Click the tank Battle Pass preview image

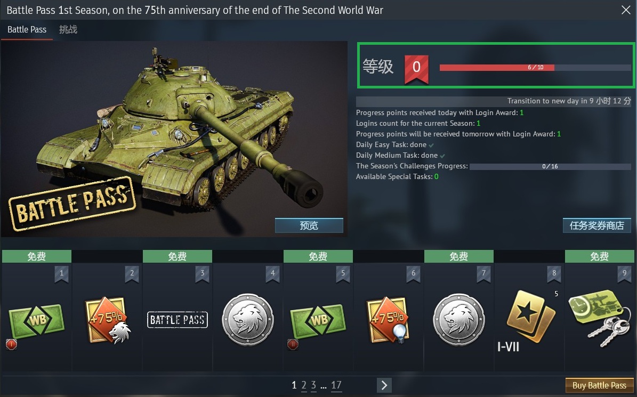[x=174, y=139]
